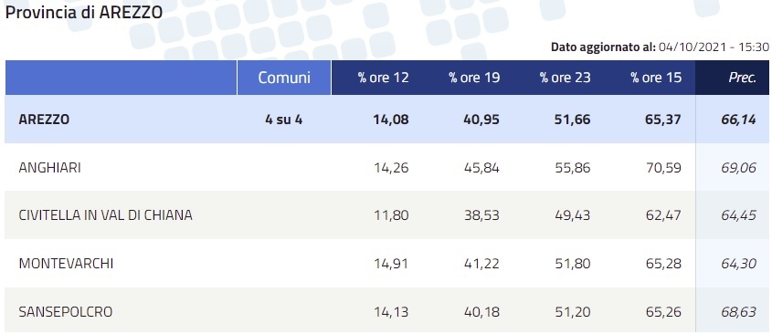Click Sansepolcro's 68,63 previous turnout

click(x=738, y=311)
